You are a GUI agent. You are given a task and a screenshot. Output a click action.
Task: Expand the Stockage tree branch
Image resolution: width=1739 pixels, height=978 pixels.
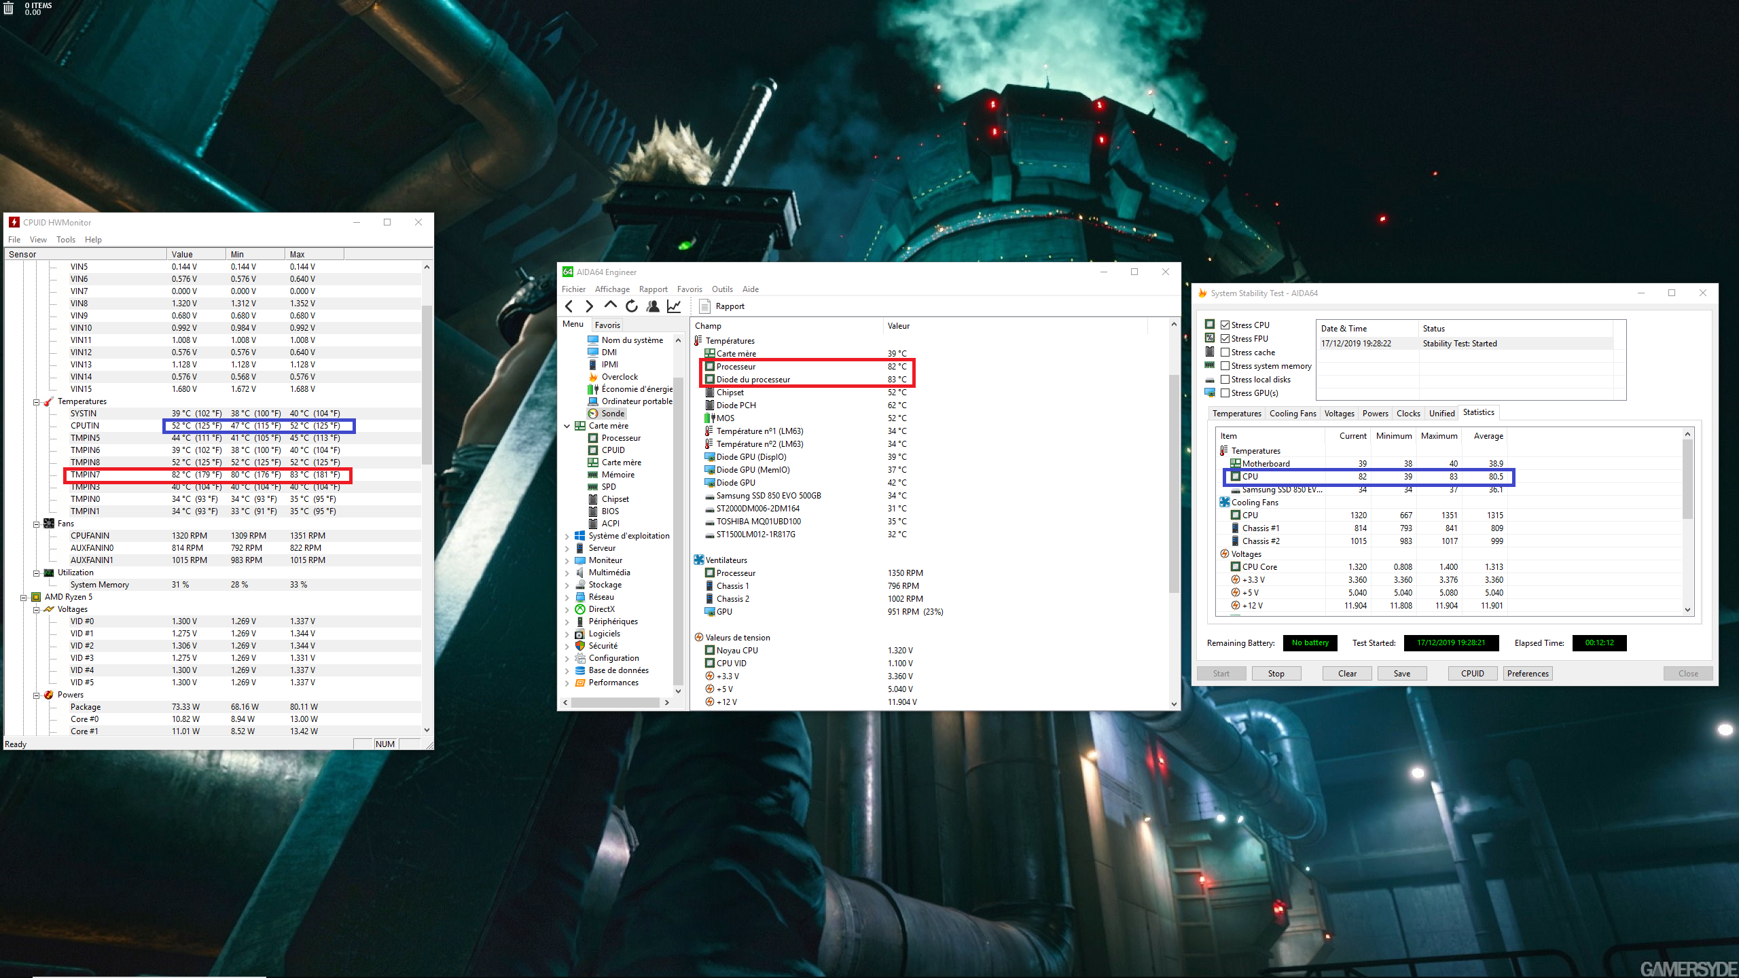pyautogui.click(x=567, y=585)
